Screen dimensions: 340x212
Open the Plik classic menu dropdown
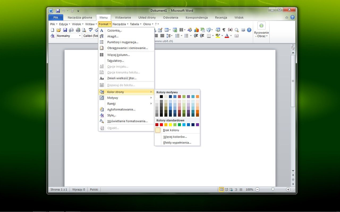(x=54, y=24)
